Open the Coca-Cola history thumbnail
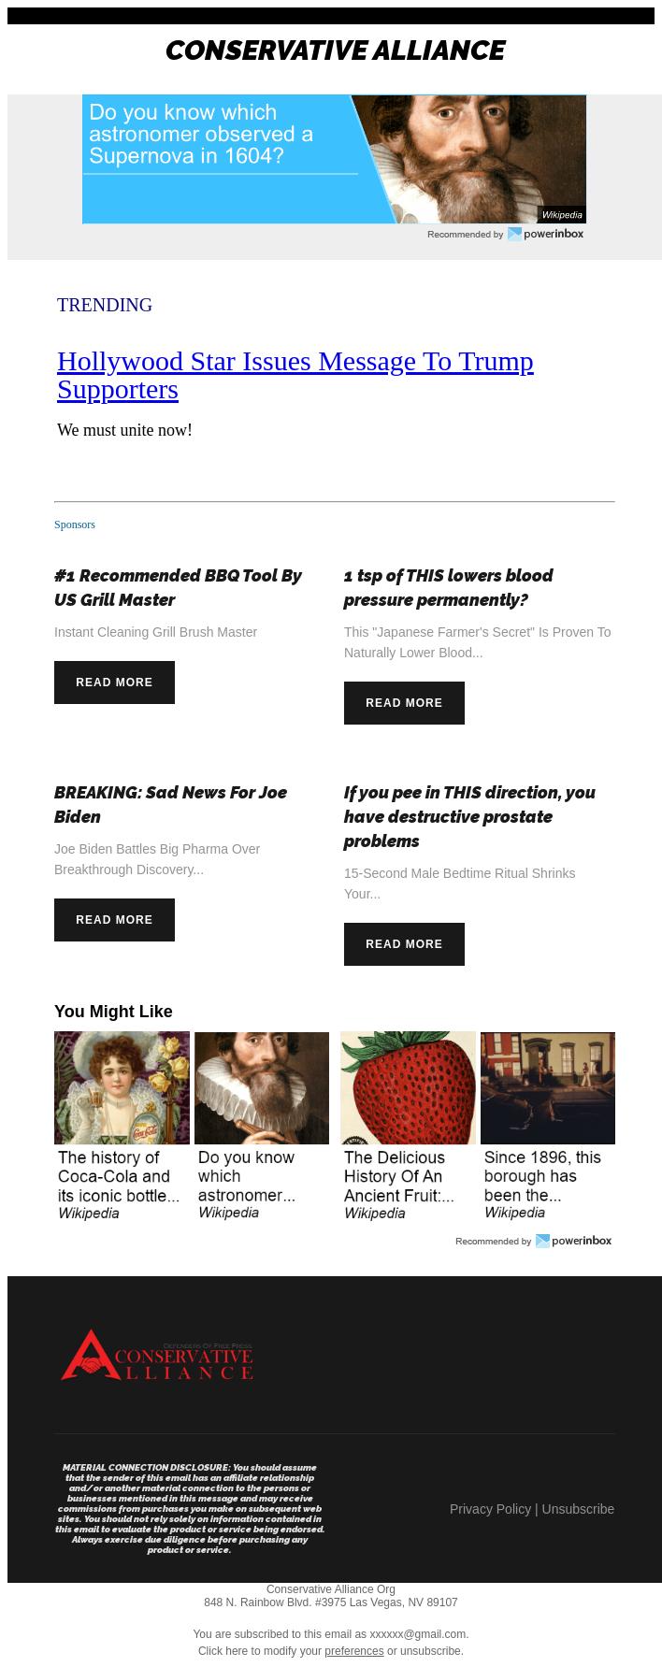 [122, 1127]
